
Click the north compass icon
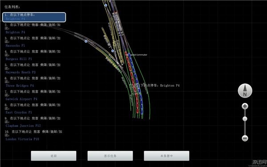245,91
